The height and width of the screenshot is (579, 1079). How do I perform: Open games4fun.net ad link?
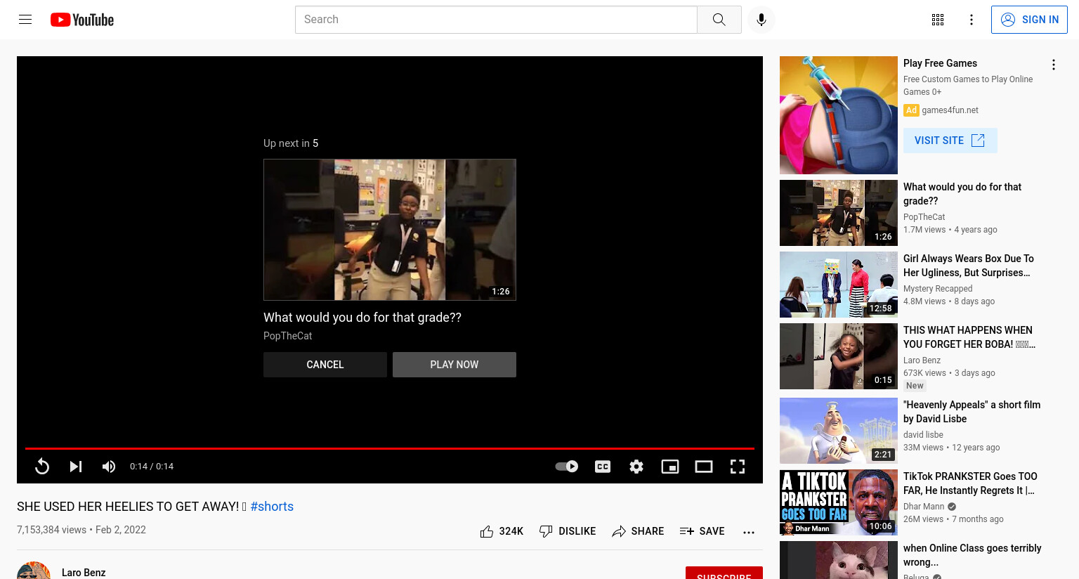point(950,110)
